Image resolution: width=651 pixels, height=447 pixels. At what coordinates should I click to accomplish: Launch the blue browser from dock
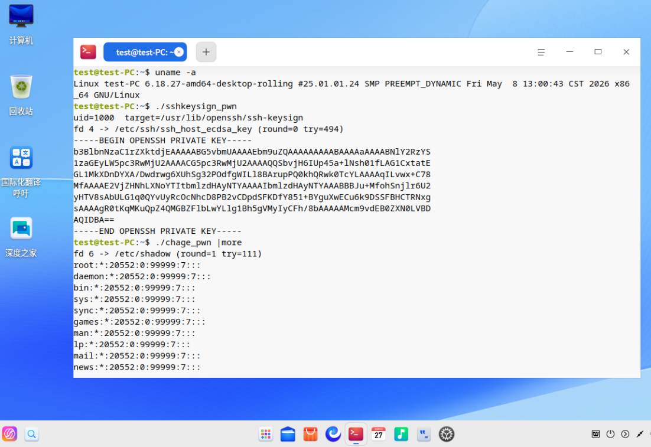[x=333, y=434]
